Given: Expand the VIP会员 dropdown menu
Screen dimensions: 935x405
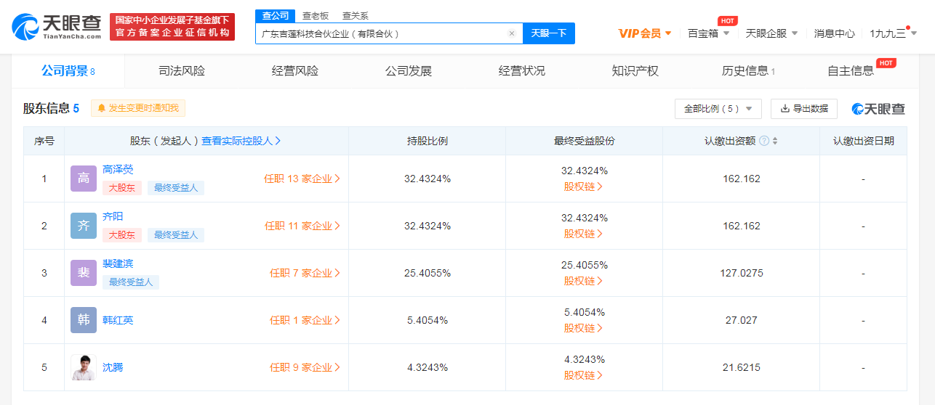Looking at the screenshot, I should (x=645, y=33).
